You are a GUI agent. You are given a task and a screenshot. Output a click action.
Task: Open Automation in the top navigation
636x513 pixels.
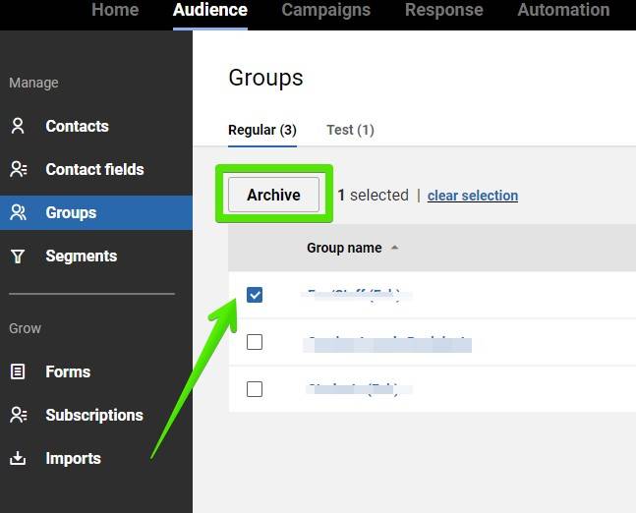[x=563, y=11]
